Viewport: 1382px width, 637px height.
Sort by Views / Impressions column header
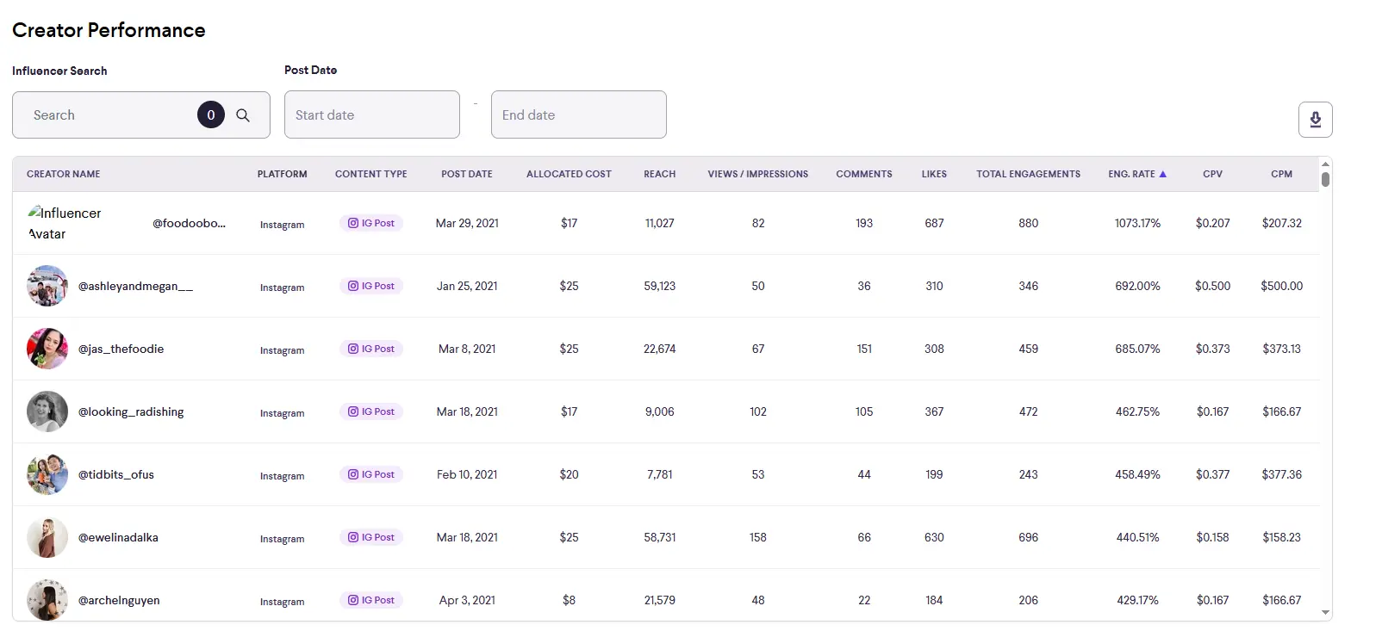click(758, 174)
